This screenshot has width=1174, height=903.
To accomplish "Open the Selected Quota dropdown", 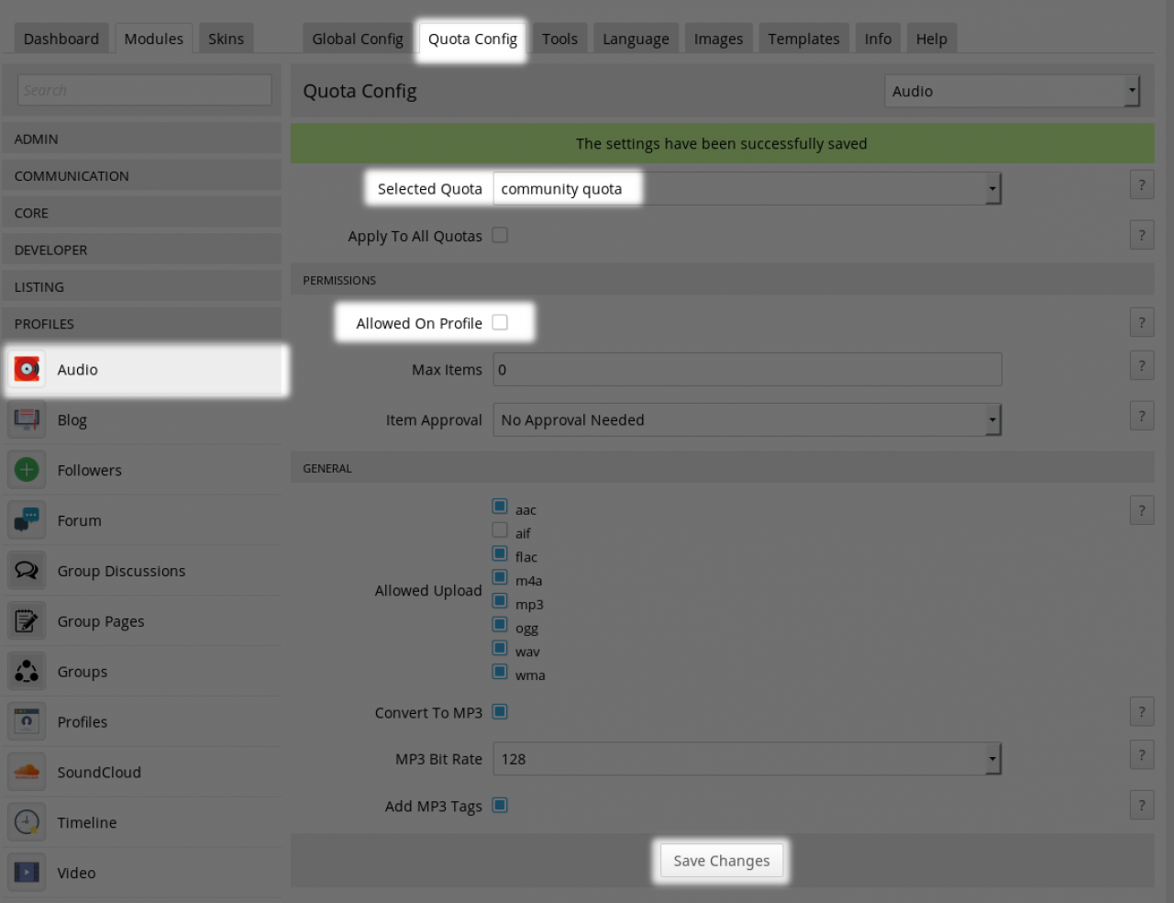I will pyautogui.click(x=747, y=189).
